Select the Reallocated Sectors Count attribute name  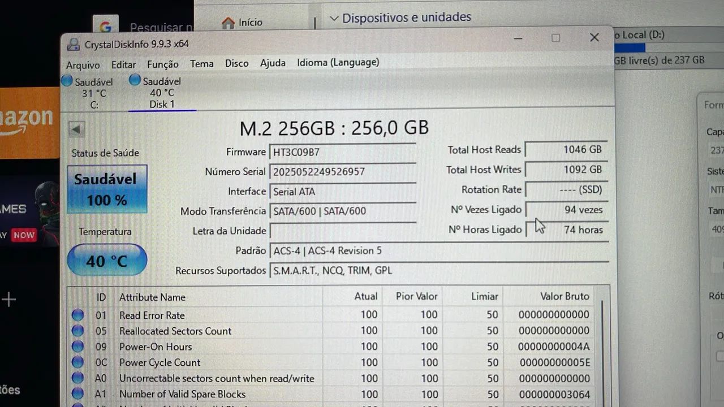coord(175,331)
